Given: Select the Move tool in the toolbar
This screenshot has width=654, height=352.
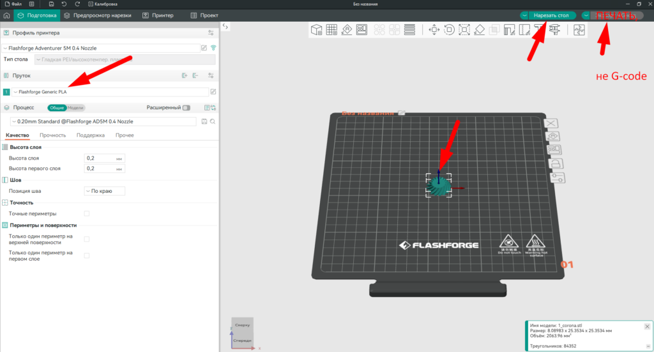Looking at the screenshot, I should 434,29.
